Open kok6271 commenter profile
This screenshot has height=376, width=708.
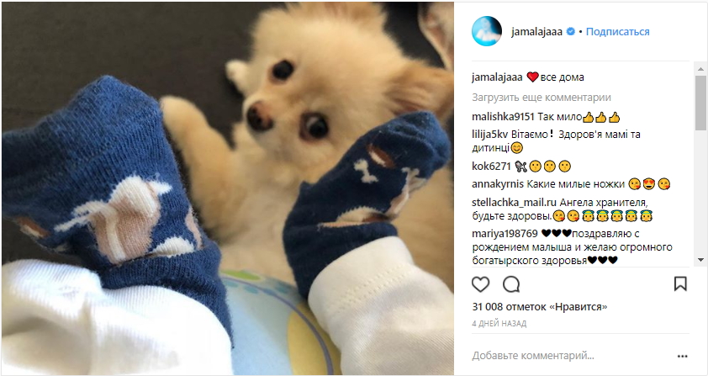tap(491, 167)
